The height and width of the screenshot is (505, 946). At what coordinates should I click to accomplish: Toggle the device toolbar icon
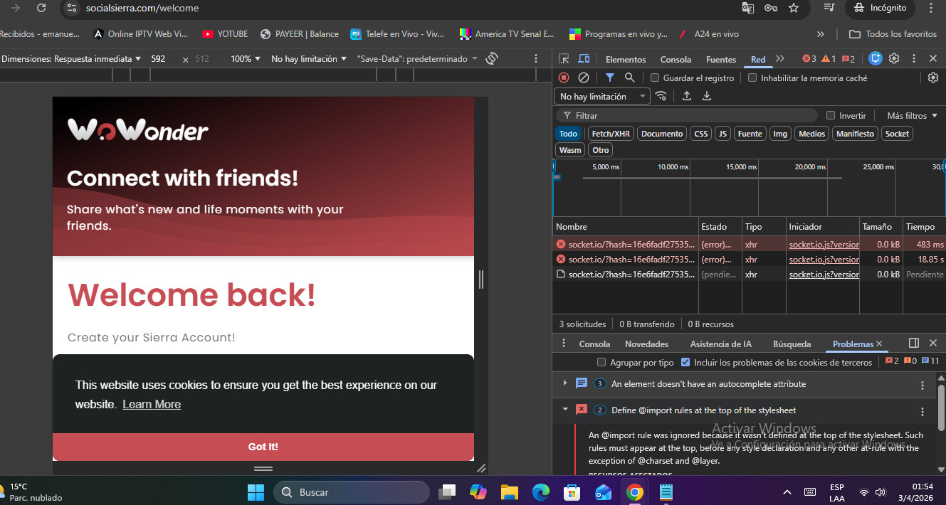point(584,59)
